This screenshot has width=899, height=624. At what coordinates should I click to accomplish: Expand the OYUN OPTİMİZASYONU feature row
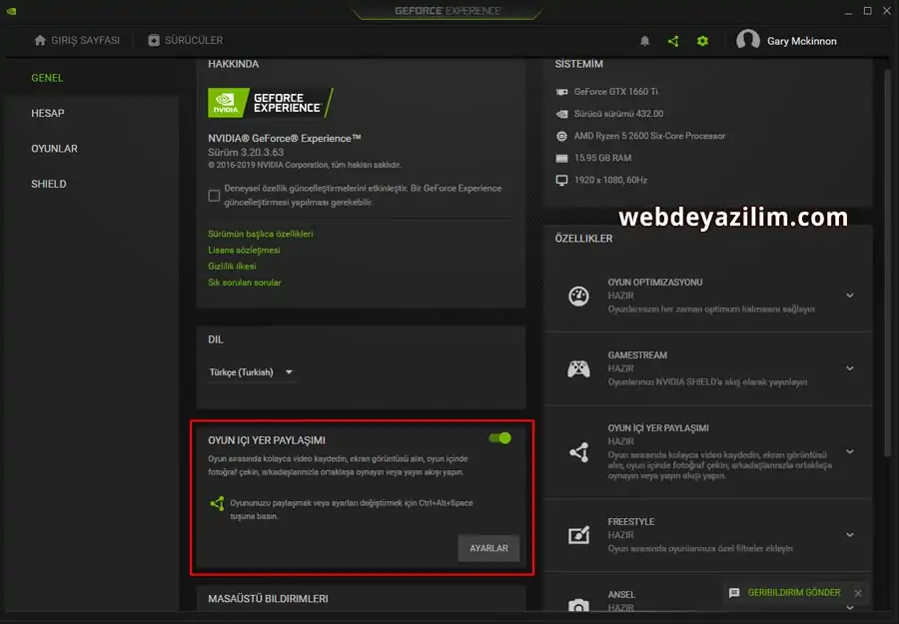(x=850, y=296)
